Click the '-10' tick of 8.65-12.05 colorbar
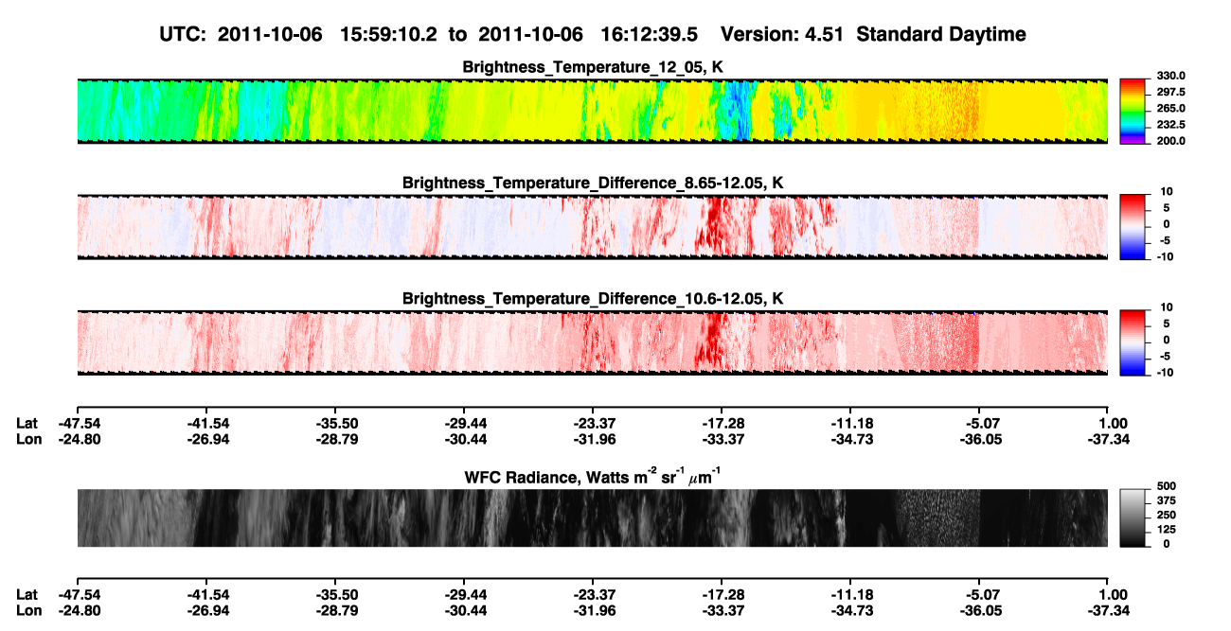Viewport: 1231px width, 631px height. pos(1164,256)
